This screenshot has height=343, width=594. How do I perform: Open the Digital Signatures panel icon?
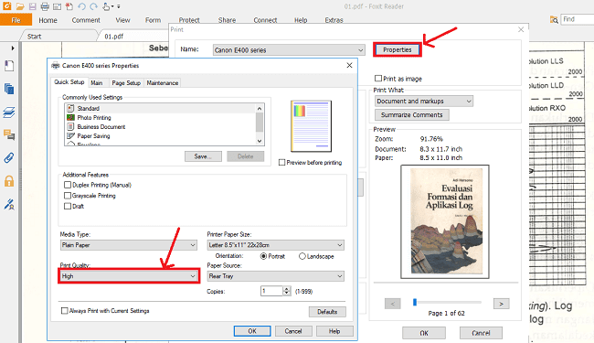[9, 205]
